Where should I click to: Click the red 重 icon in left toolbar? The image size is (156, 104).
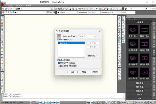point(2,23)
